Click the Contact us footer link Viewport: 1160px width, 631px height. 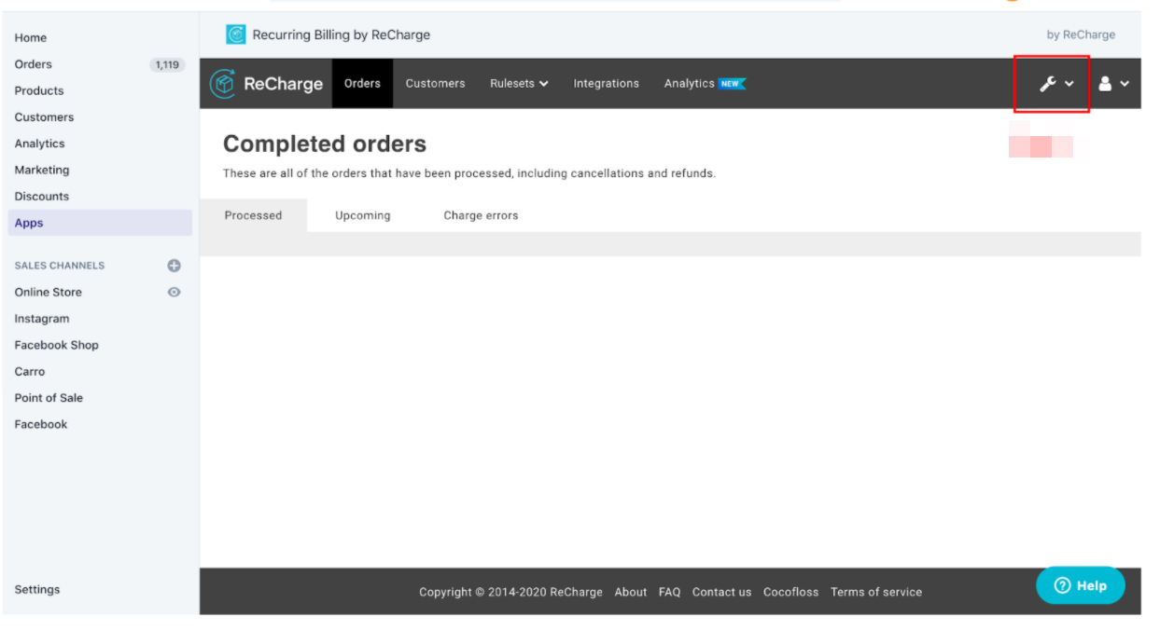[x=721, y=592]
